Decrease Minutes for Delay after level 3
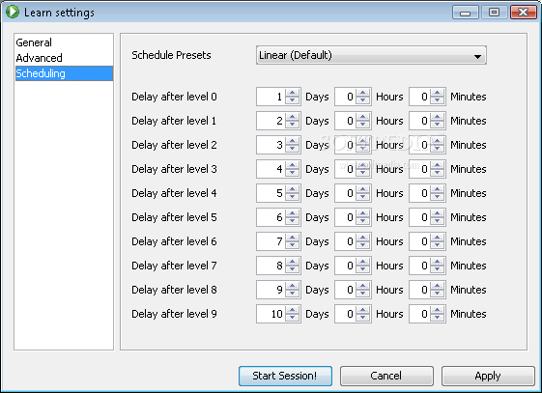Image resolution: width=542 pixels, height=393 pixels. pos(438,173)
